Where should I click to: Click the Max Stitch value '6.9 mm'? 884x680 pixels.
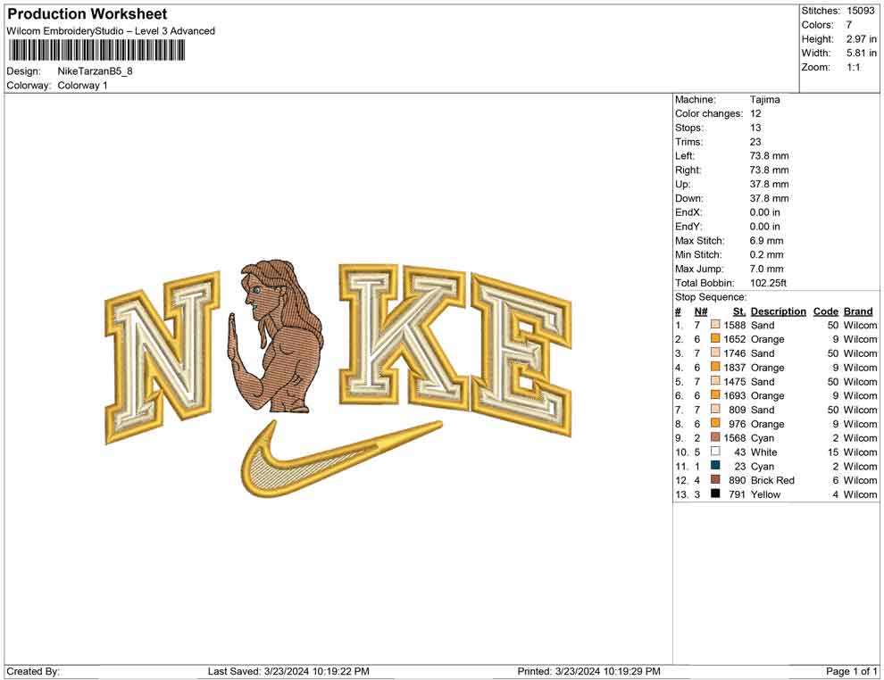tap(767, 240)
